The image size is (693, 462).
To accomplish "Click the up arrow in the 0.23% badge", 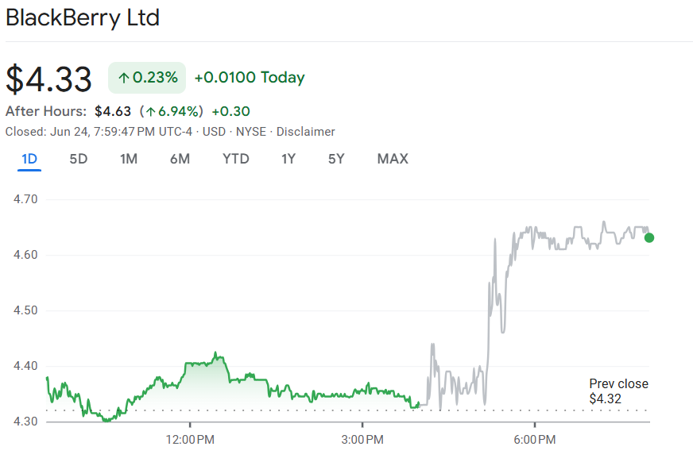I will point(123,78).
